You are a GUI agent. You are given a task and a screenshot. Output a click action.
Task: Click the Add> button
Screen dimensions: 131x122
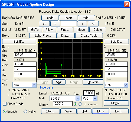pos(86,18)
